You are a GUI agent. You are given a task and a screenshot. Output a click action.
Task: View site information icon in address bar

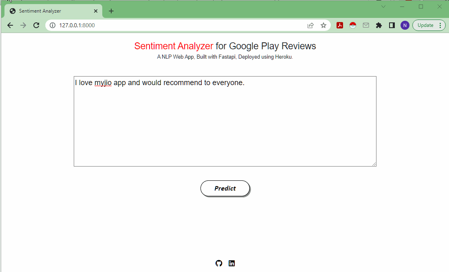point(53,25)
